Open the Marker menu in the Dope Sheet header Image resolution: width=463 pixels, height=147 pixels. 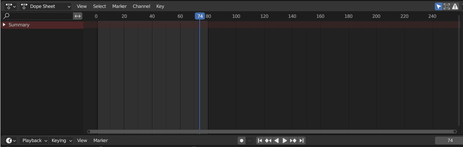[x=119, y=6]
